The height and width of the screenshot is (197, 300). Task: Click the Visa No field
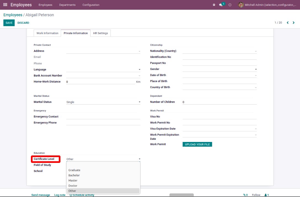pyautogui.click(x=219, y=117)
